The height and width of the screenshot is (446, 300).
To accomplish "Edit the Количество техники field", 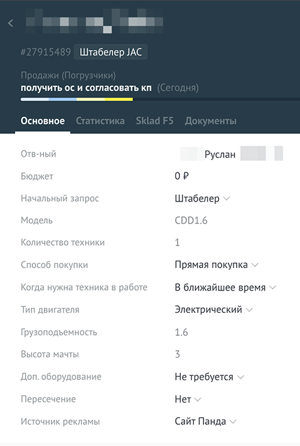I will (x=177, y=243).
